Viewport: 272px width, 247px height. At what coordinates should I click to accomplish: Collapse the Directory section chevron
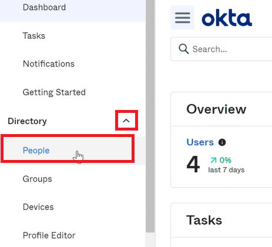click(126, 121)
